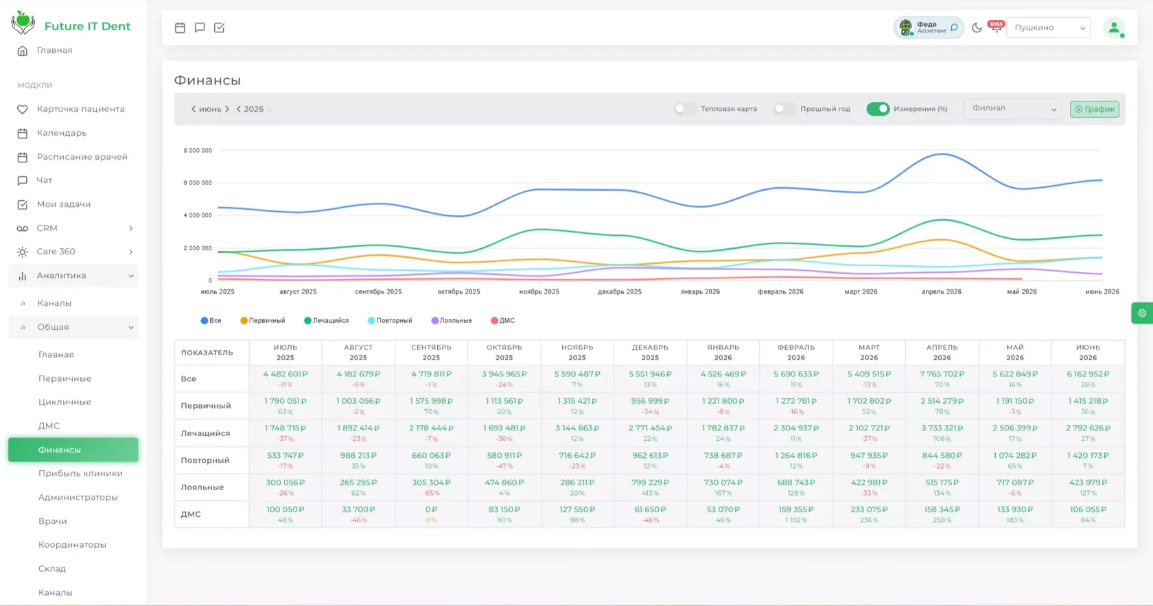
Task: Click the Future IT Dent logo
Action: (71, 24)
